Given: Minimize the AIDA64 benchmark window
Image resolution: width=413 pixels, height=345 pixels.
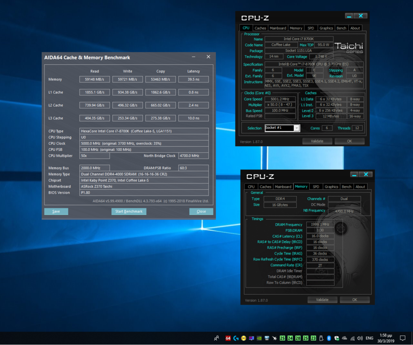Looking at the screenshot, I should 194,57.
